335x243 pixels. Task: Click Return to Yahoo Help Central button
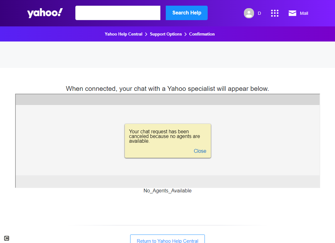167,240
